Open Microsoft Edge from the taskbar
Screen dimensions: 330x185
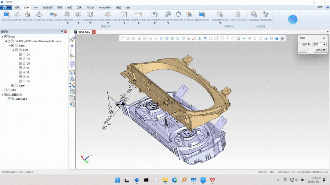click(174, 180)
